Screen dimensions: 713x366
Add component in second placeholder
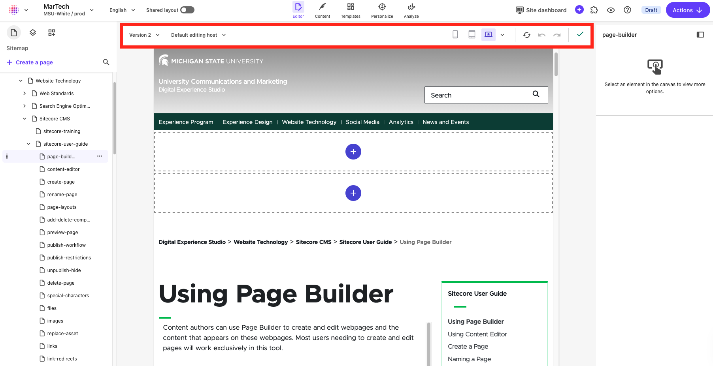pos(353,193)
